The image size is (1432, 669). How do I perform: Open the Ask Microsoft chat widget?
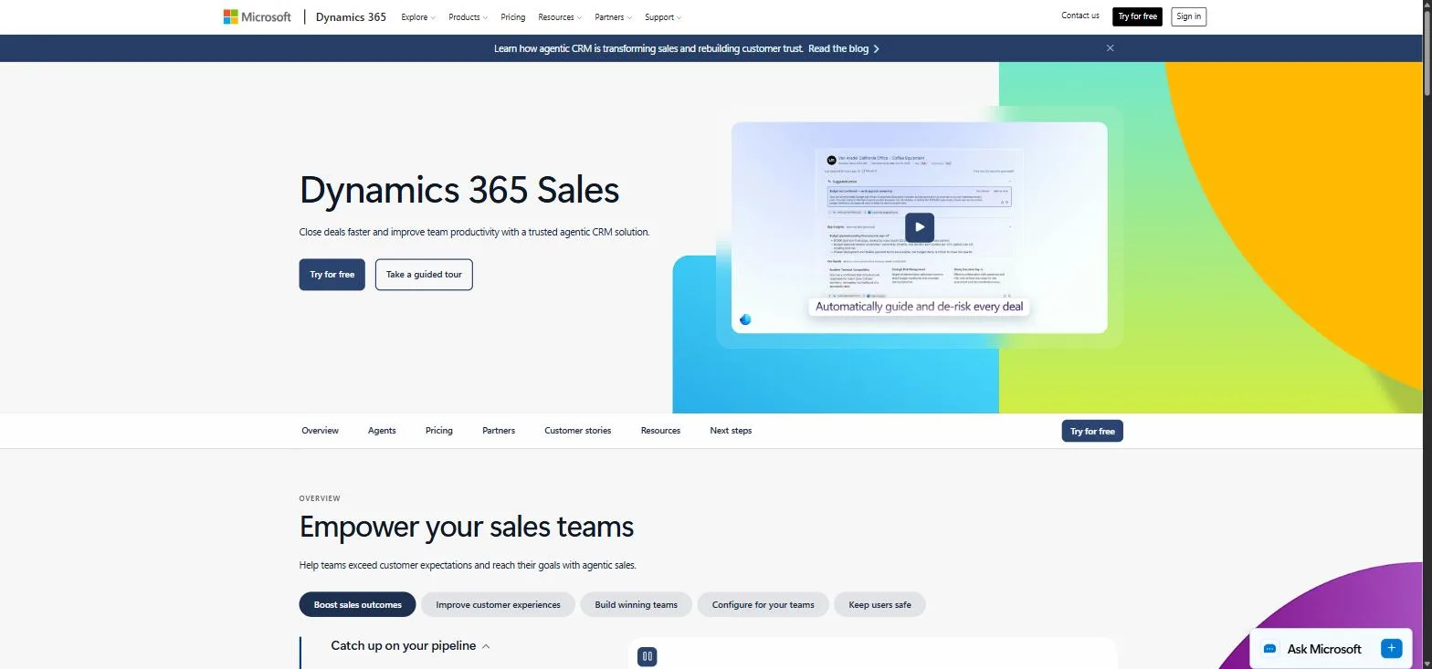[x=1331, y=649]
